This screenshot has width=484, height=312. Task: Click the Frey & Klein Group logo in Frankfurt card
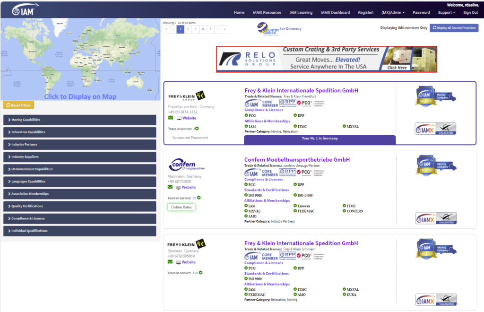point(186,96)
